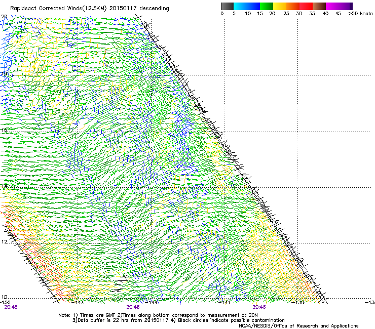The image size is (375, 329).
Task: Click the 'NOAA/NESDIS/Office of Research and Applications' credit
Action: (298, 326)
